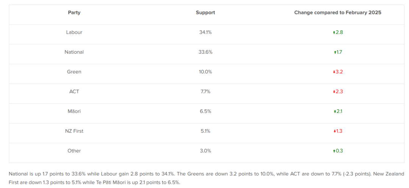Select the ACT party name cell
Viewport: 409px width, 188px height.
point(74,92)
